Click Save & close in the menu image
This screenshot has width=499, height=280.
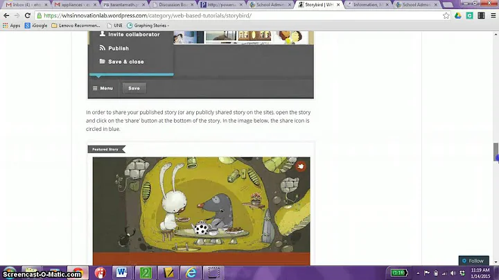(x=121, y=62)
